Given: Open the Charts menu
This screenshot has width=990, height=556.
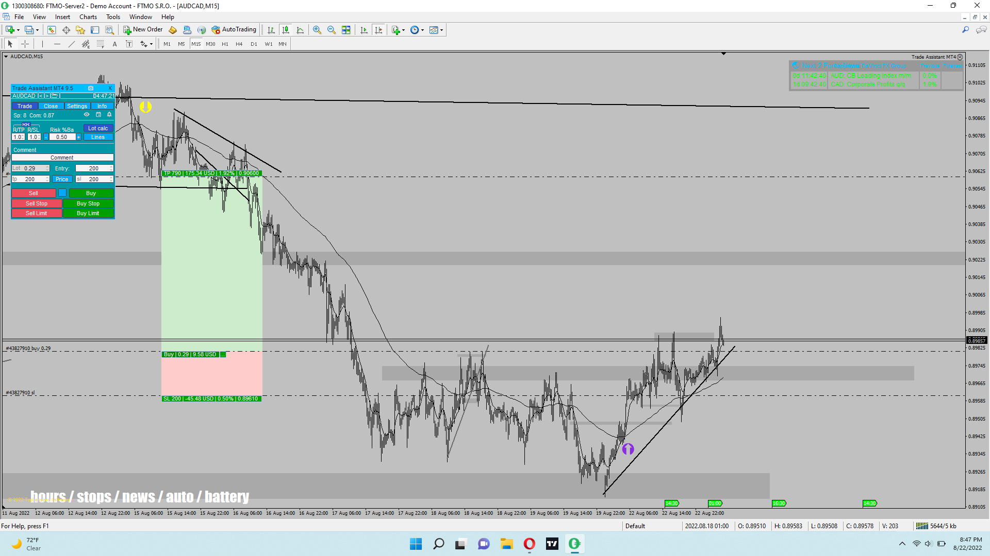Looking at the screenshot, I should tap(88, 17).
